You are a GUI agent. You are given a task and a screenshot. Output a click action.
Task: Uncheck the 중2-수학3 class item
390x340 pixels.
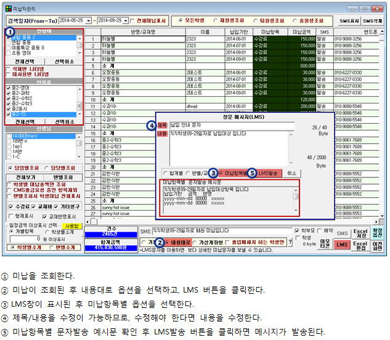coord(9,103)
